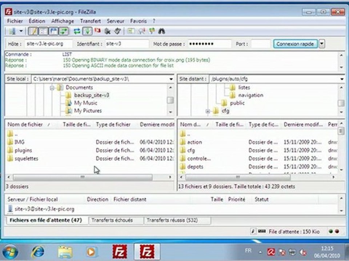
Task: Open the Site Manager dropdown arrow
Action: tap(21, 31)
